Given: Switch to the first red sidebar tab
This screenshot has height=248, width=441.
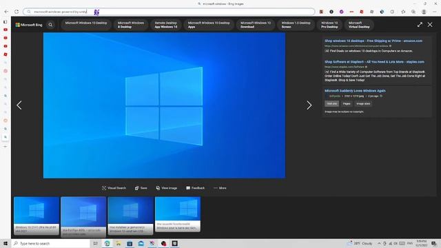Looking at the screenshot, I should (6, 30).
